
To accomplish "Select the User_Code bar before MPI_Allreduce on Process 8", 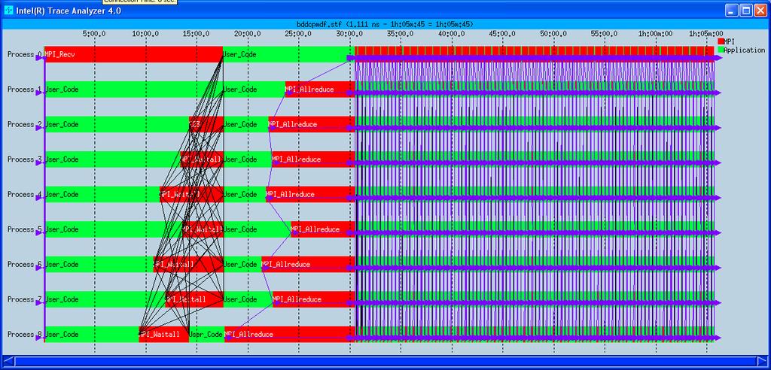I will 206,334.
